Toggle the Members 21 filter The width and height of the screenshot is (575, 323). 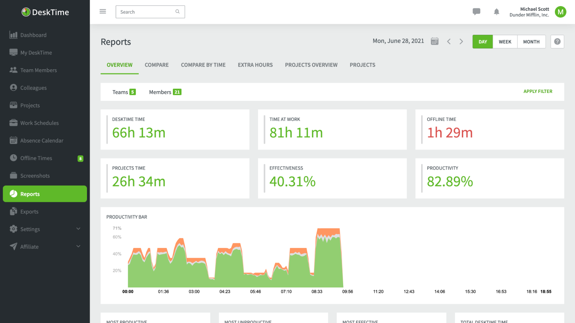tap(165, 92)
